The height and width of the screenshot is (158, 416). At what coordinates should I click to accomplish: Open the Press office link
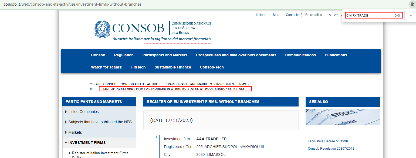coord(313,15)
